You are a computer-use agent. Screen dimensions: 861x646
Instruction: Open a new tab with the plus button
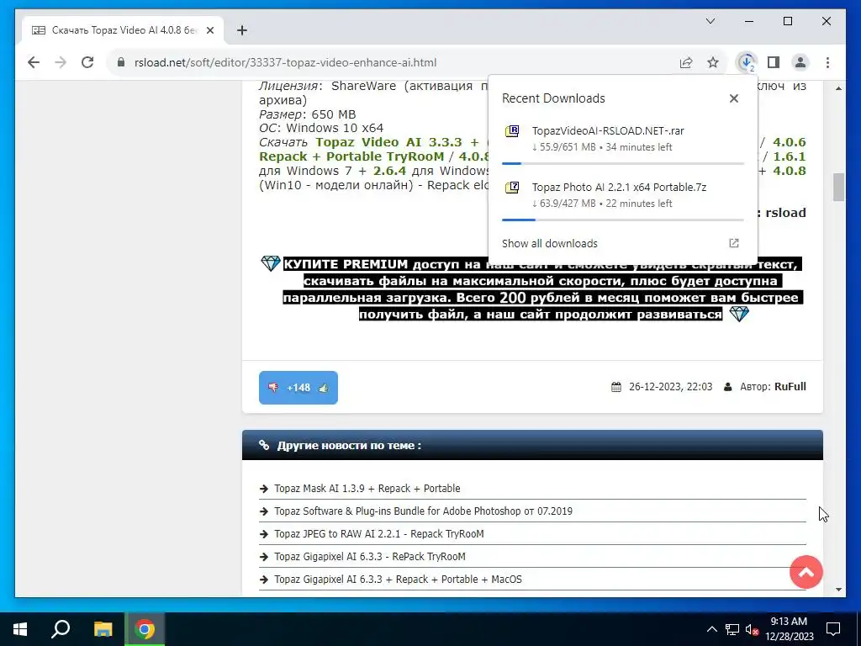tap(242, 31)
